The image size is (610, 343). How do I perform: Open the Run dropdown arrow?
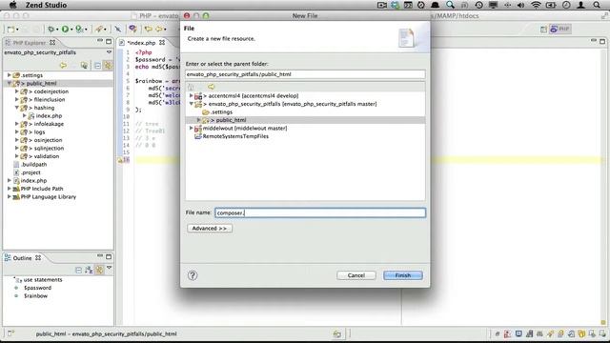pos(71,30)
